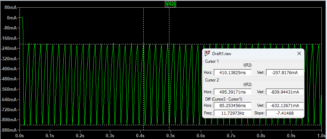Click the 0.2s time axis label
The image size is (327, 139).
(x=80, y=136)
